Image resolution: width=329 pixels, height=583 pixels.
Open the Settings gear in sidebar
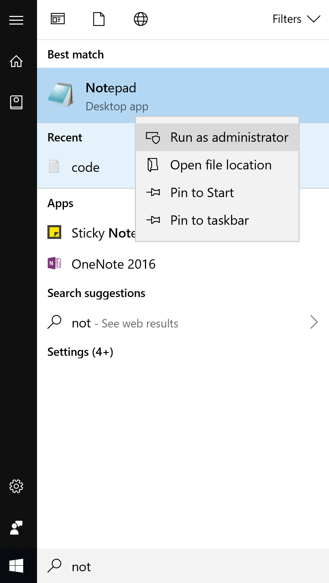16,486
